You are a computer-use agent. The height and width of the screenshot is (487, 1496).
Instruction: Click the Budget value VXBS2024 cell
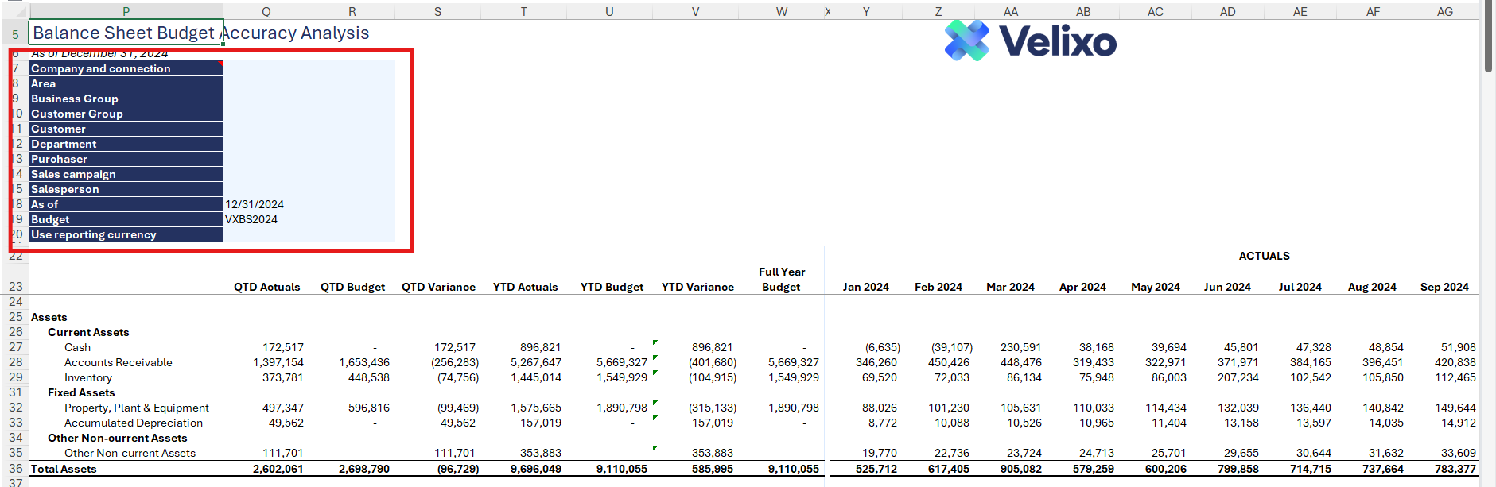coord(251,219)
